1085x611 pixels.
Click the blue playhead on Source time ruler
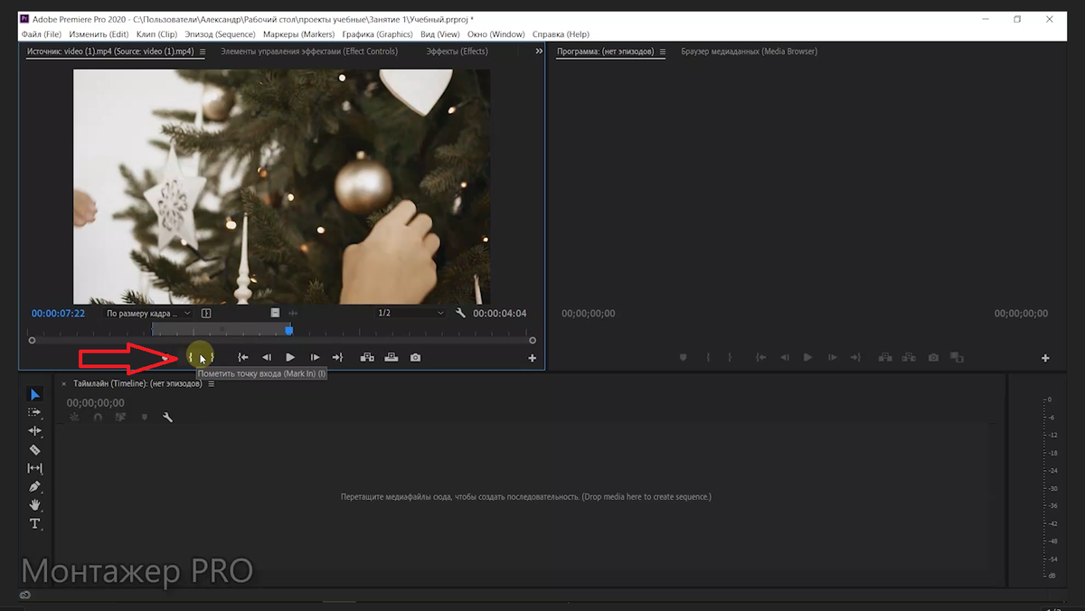click(x=288, y=331)
